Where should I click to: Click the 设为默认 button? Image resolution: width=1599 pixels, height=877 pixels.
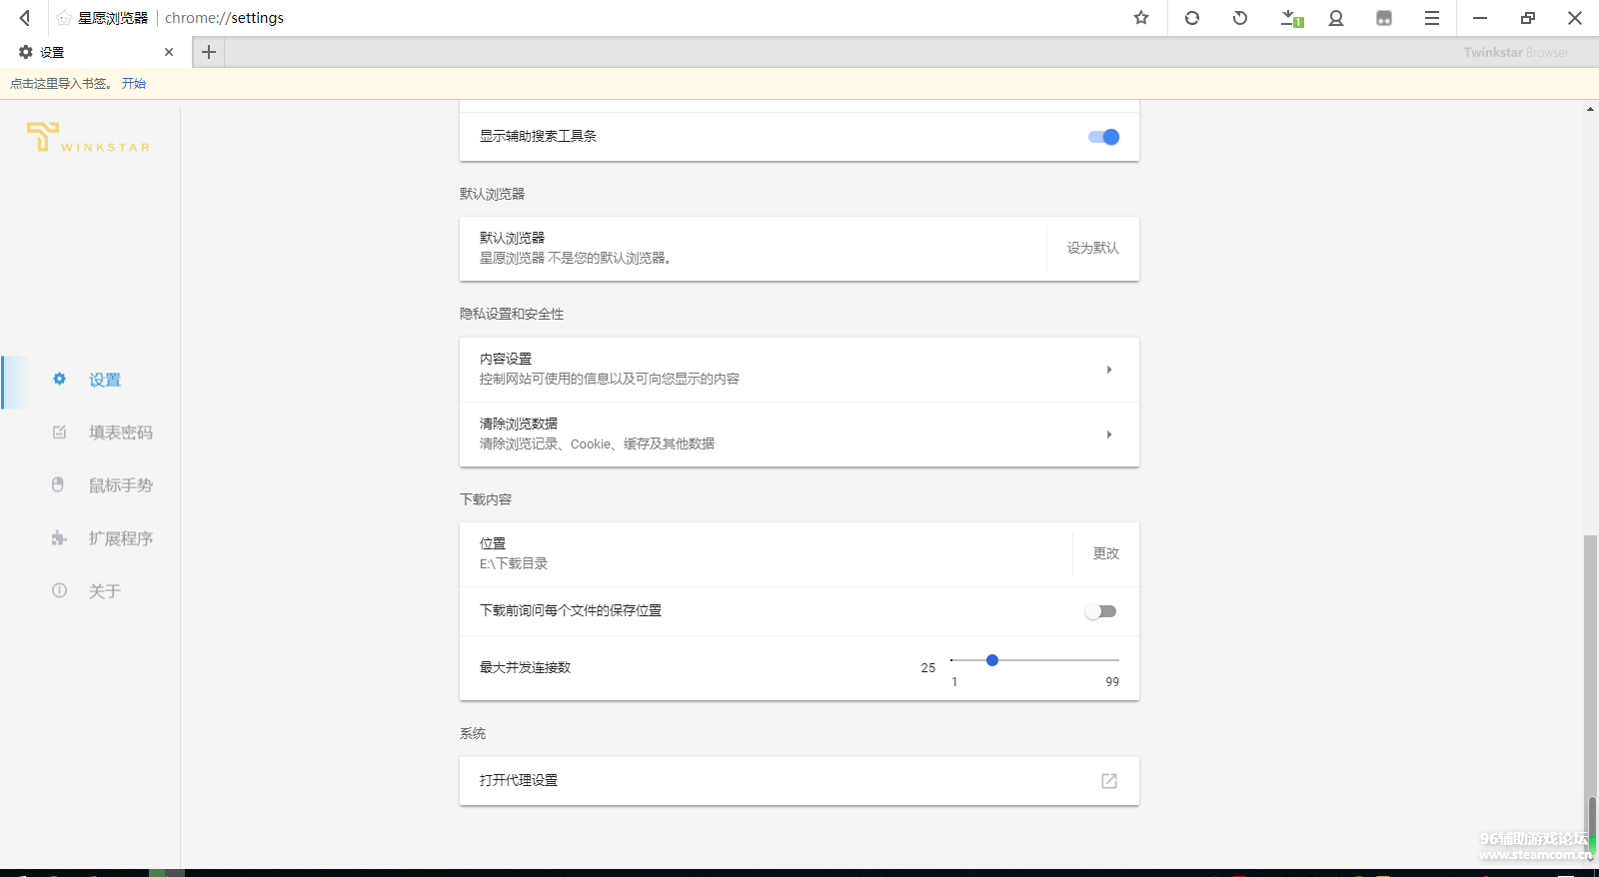[1092, 248]
